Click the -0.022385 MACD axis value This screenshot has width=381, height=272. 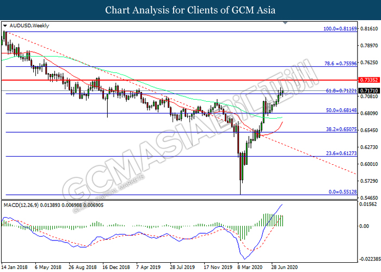[x=370, y=259]
